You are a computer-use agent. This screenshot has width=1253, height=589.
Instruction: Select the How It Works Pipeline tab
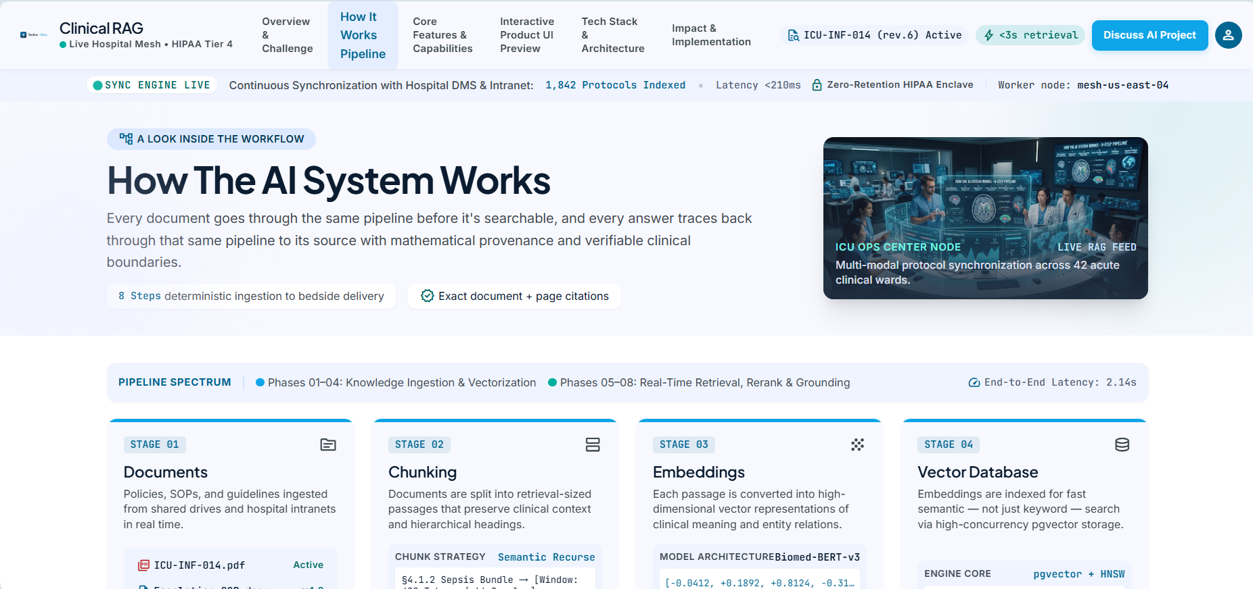(x=363, y=35)
